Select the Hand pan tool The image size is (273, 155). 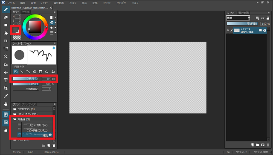coord(6,104)
